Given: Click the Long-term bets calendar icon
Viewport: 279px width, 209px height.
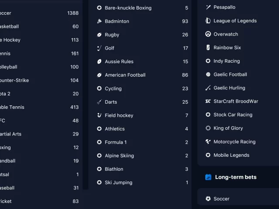Looking at the screenshot, I should (208, 177).
